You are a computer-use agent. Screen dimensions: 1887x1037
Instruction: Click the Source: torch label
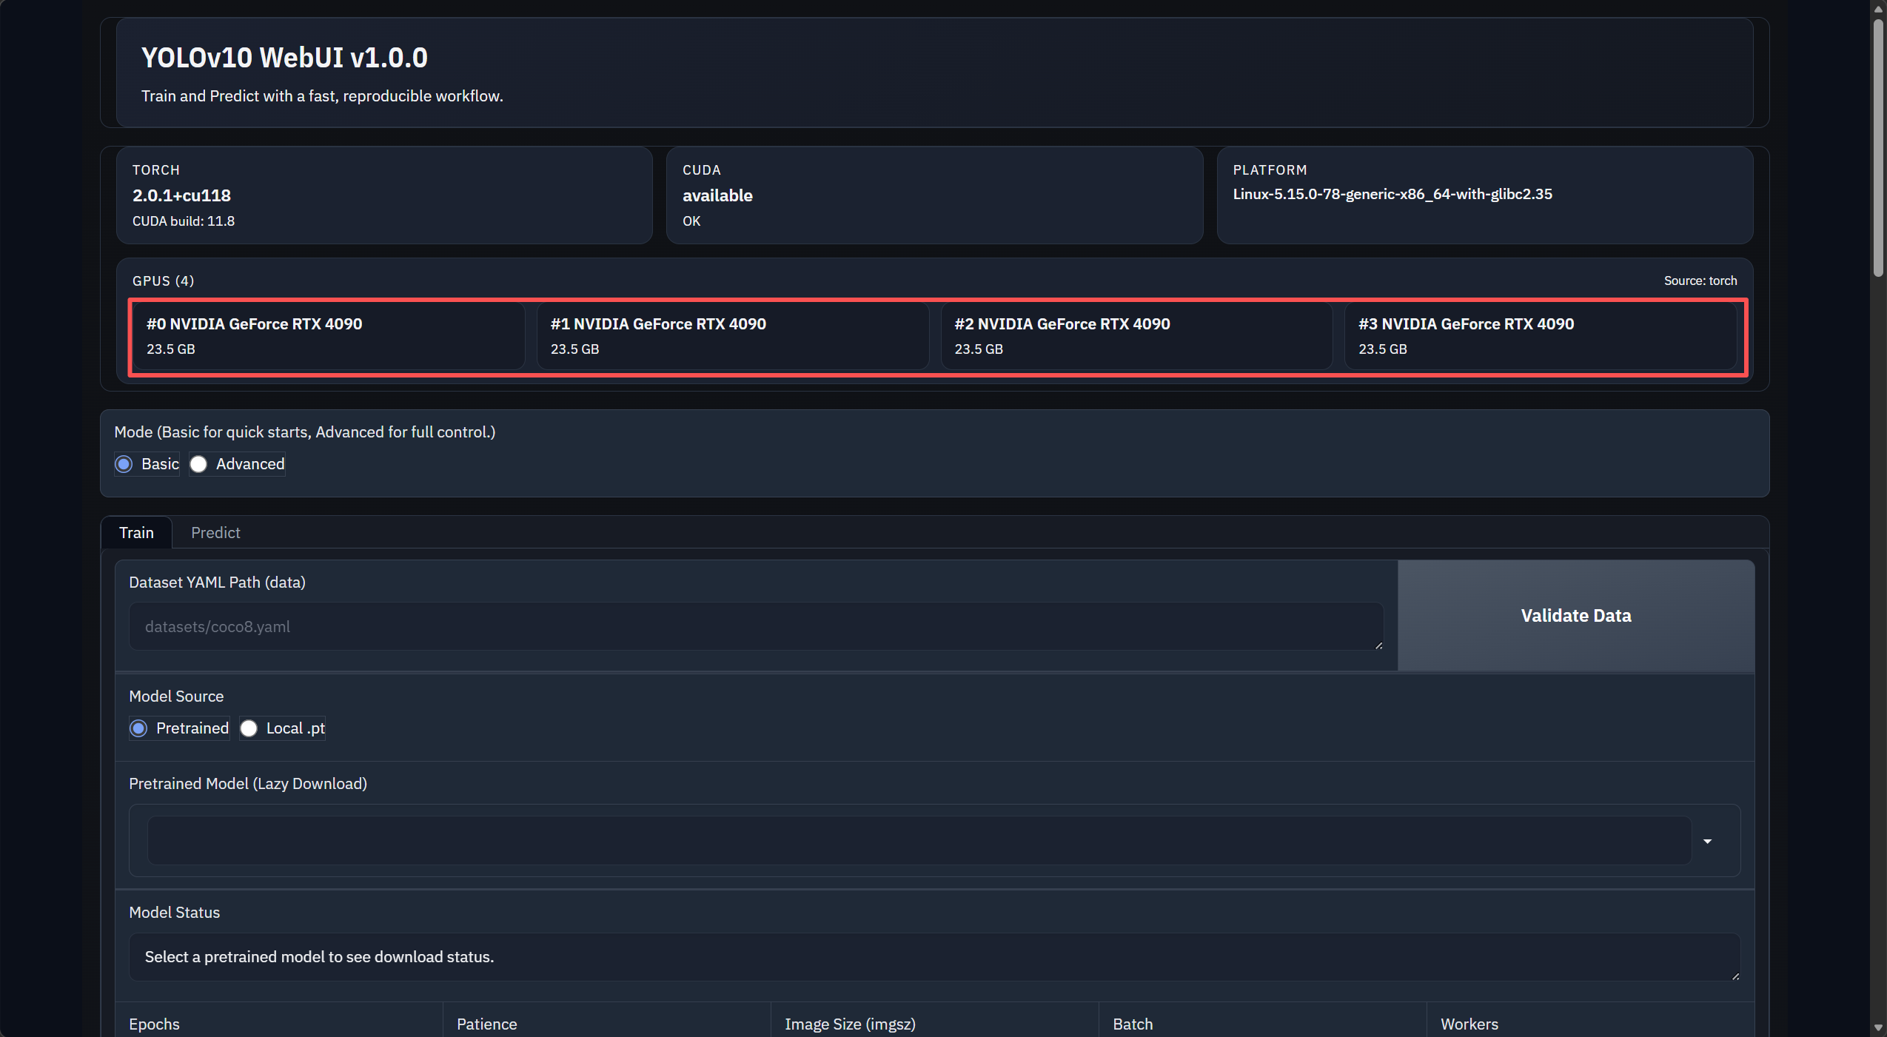(x=1700, y=281)
